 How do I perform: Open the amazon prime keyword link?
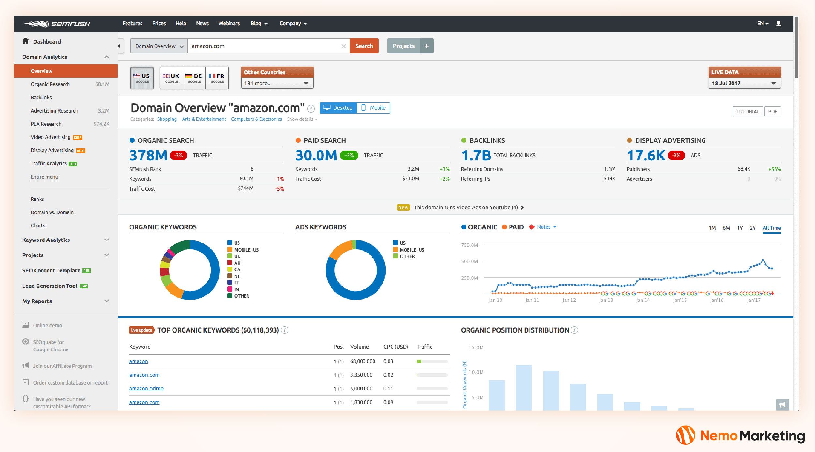[x=146, y=389]
